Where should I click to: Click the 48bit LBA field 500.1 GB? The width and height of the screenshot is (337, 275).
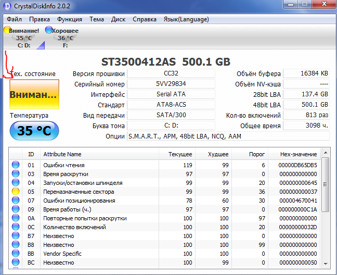click(x=306, y=105)
